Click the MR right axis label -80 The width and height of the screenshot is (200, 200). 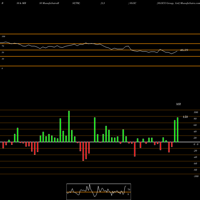pos(195,170)
